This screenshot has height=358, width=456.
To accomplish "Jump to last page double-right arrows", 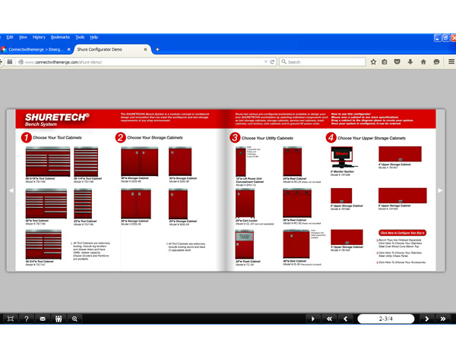I will pos(443,319).
